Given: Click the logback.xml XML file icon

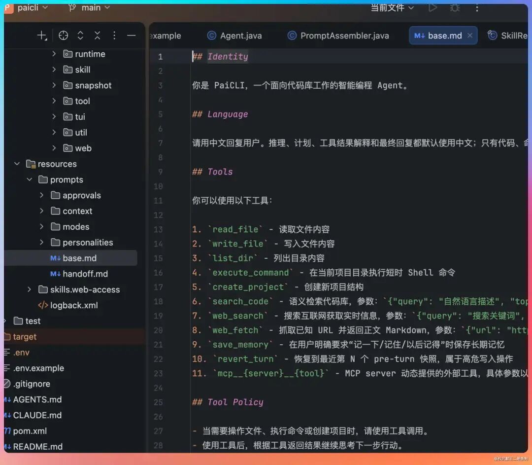Looking at the screenshot, I should [x=43, y=305].
